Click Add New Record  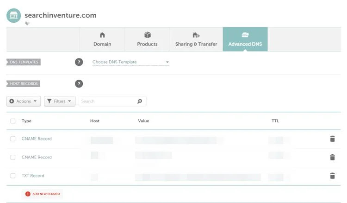(x=43, y=194)
